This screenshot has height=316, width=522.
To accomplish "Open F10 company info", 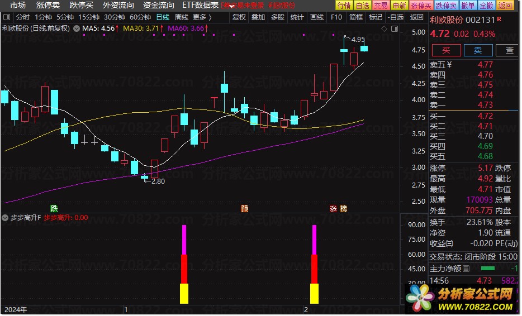I will tap(336, 17).
